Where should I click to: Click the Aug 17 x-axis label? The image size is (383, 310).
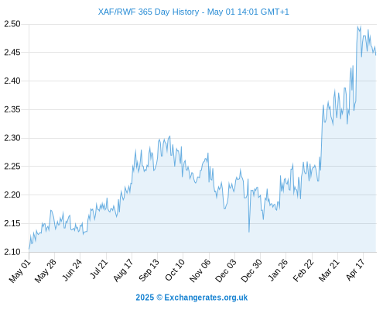(123, 270)
